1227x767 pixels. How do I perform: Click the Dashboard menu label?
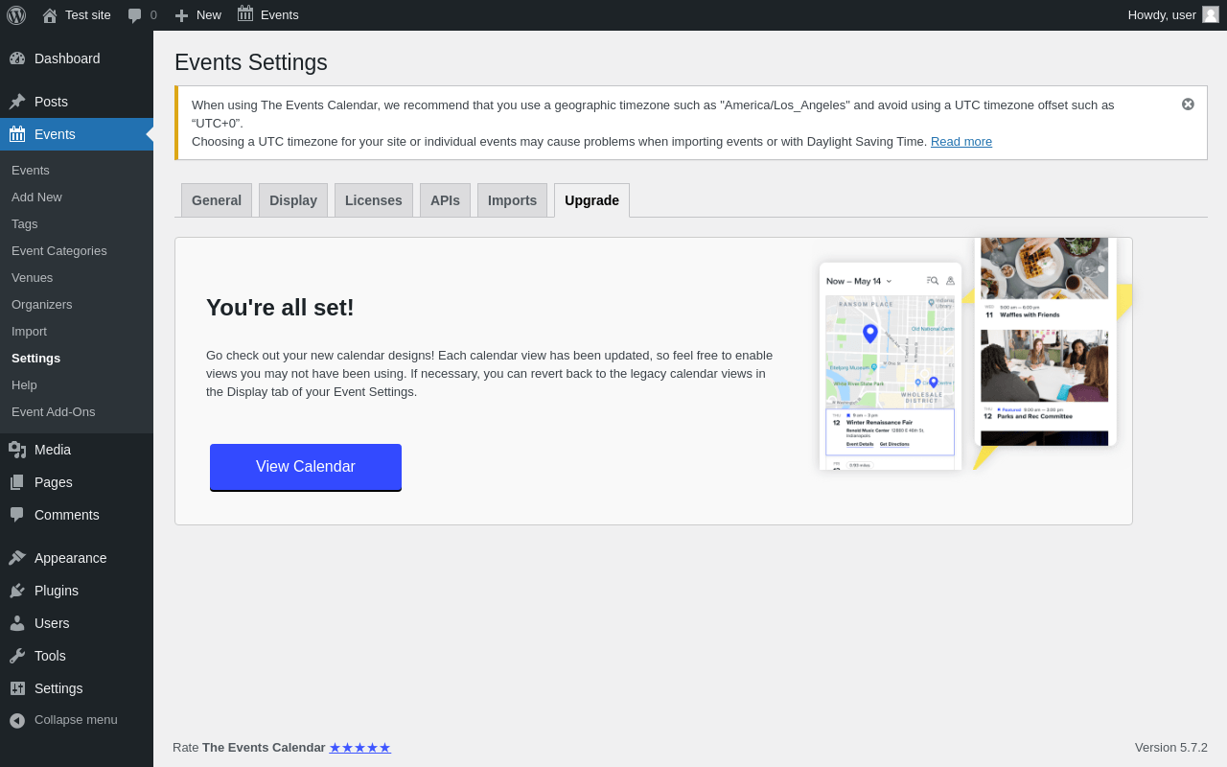coord(67,58)
